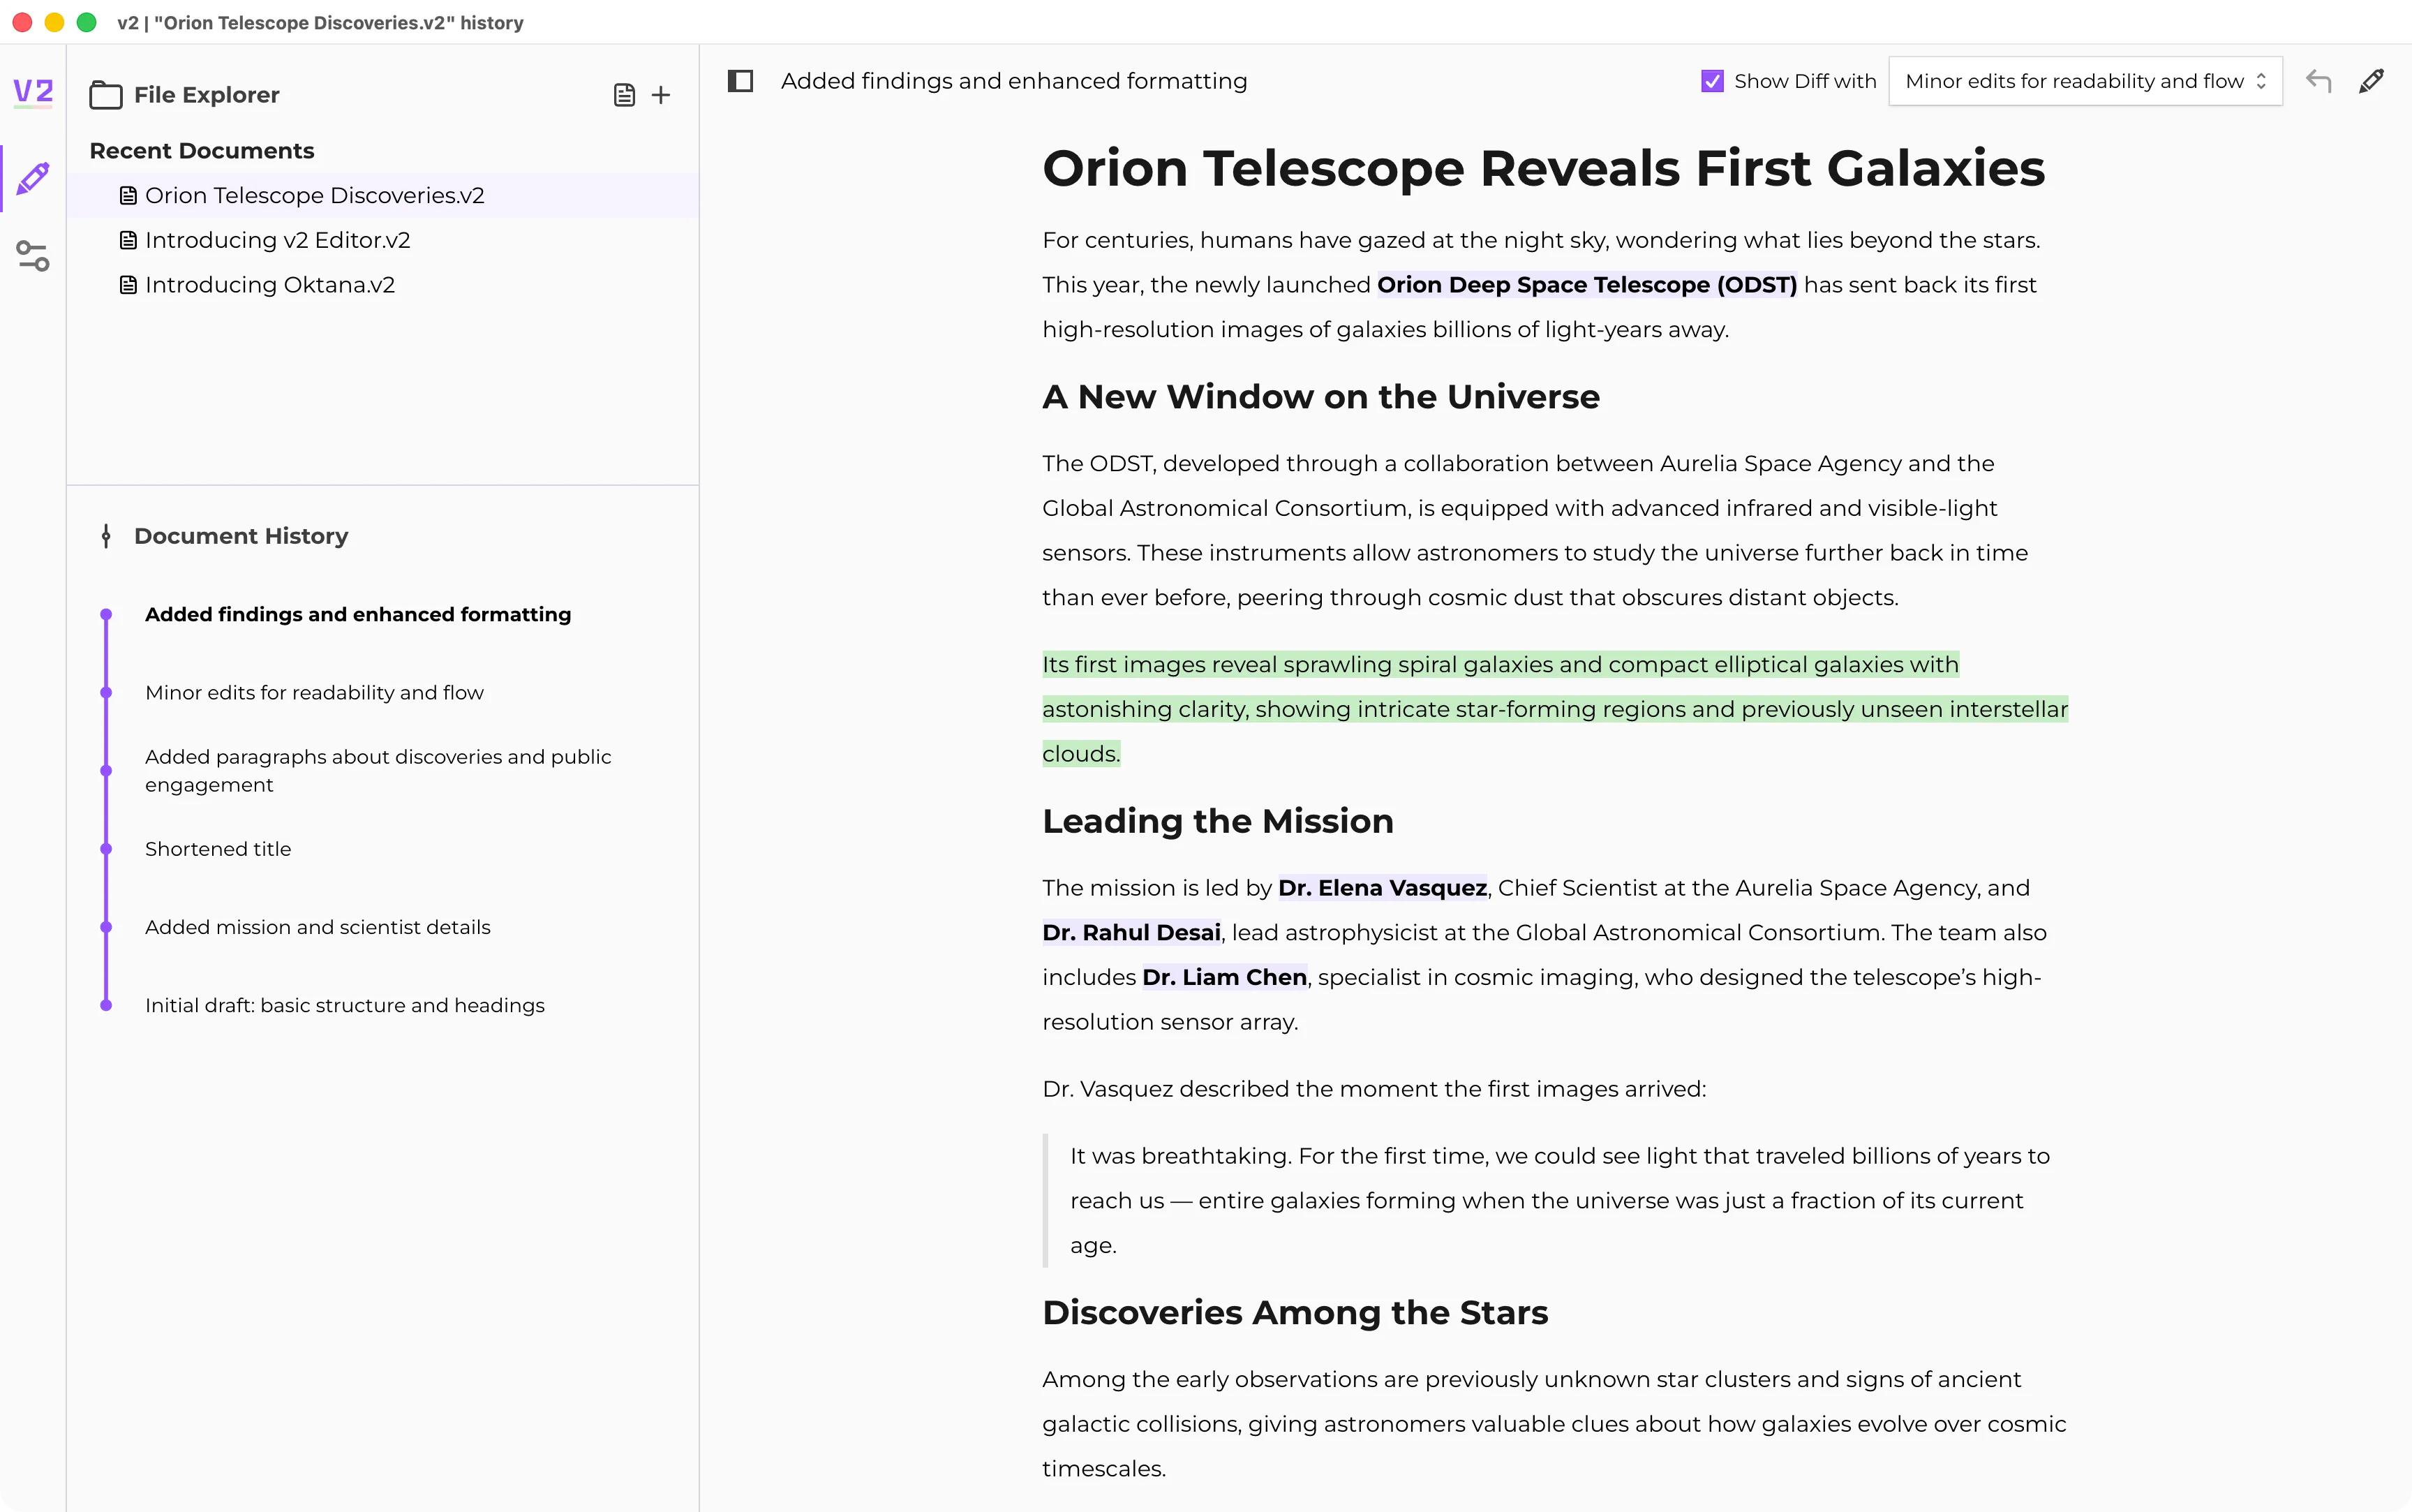The image size is (2412, 1512).
Task: Click the green highlighted added paragraph
Action: [1499, 708]
